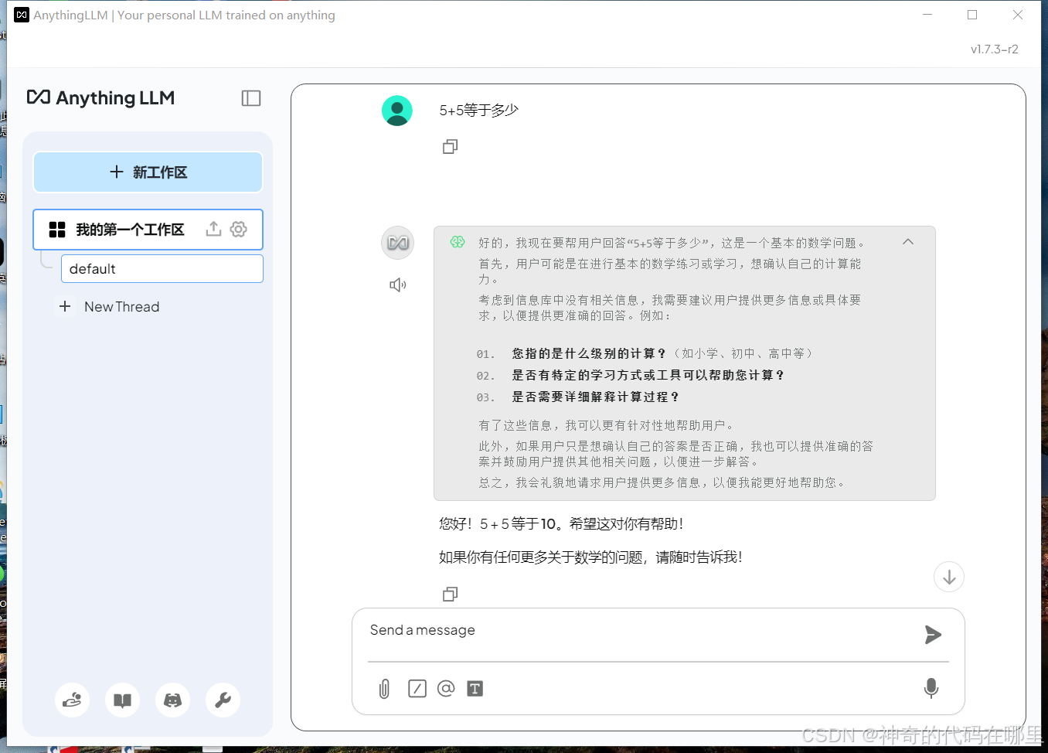Open the workspace upload documents icon

tap(213, 229)
